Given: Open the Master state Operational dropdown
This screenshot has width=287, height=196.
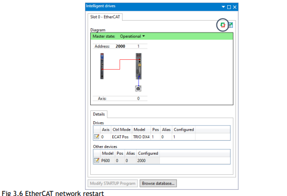Looking at the screenshot, I should coord(132,36).
